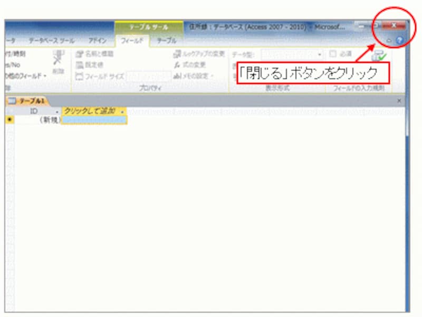Click the フィールド サイズ input box
Image resolution: width=422 pixels, height=317 pixels.
click(149, 76)
